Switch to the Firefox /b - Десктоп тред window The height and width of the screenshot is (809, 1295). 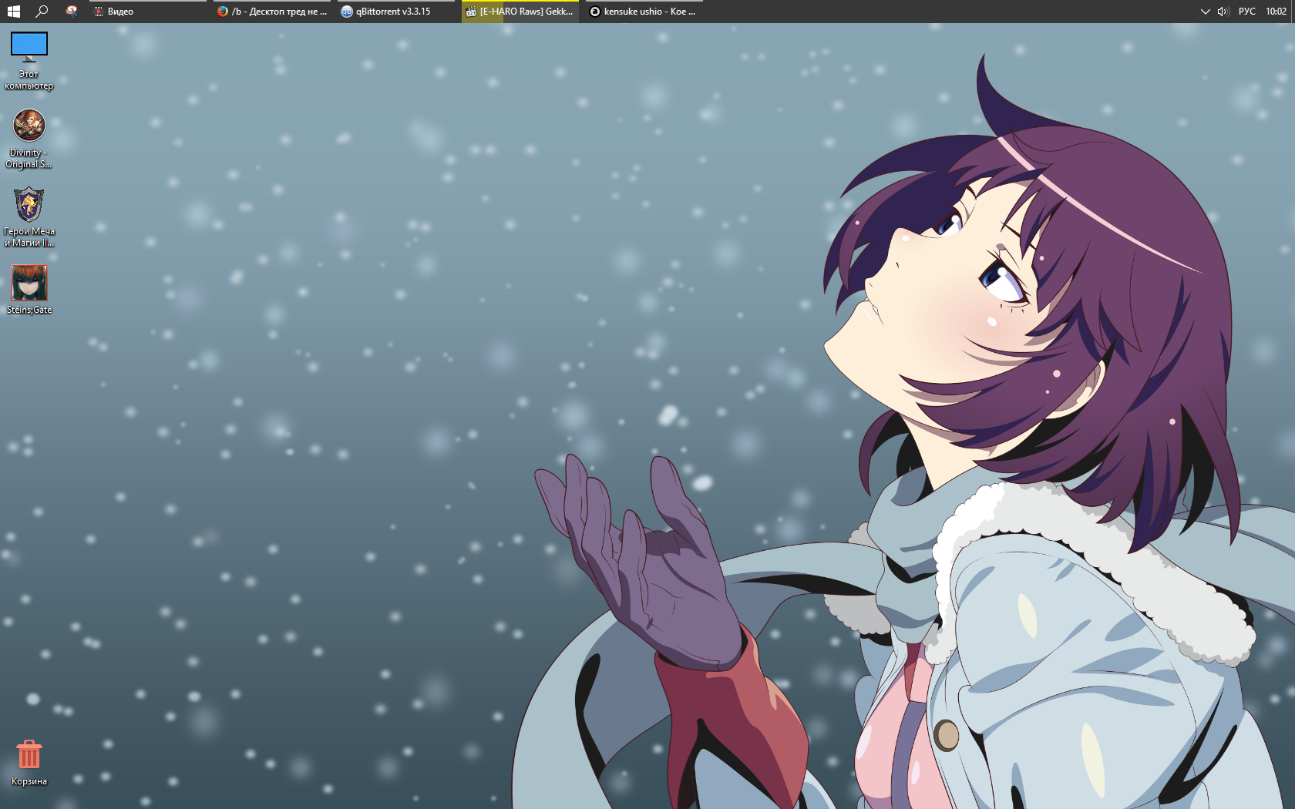coord(272,12)
